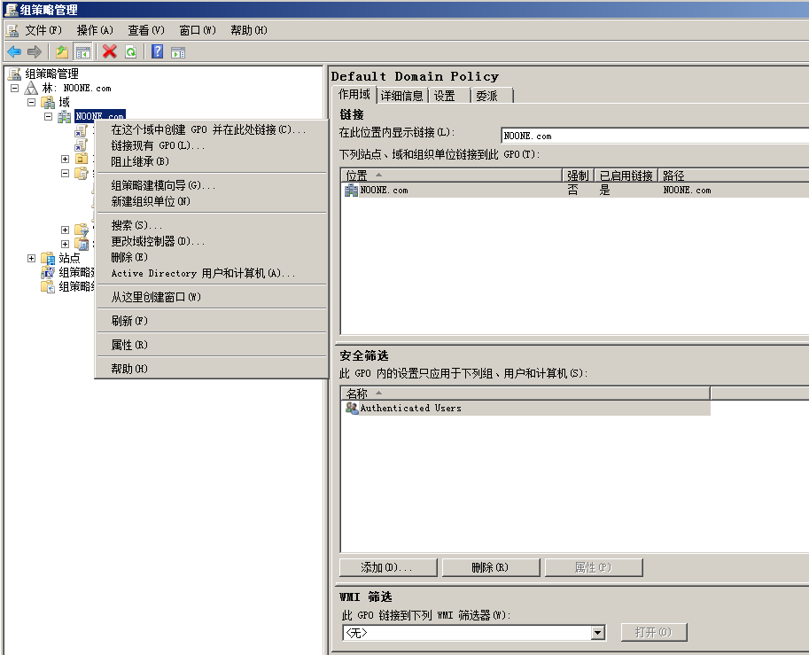Select 更改域控制器(D) menu entry
The width and height of the screenshot is (809, 655).
pyautogui.click(x=212, y=241)
